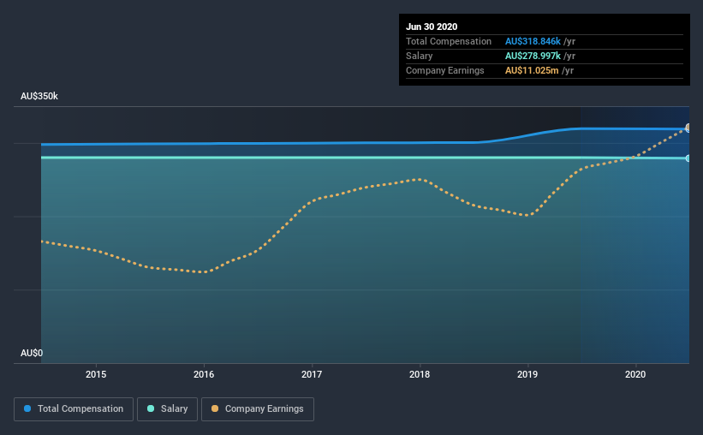703x435 pixels.
Task: Toggle the Salary legend button
Action: (x=167, y=409)
